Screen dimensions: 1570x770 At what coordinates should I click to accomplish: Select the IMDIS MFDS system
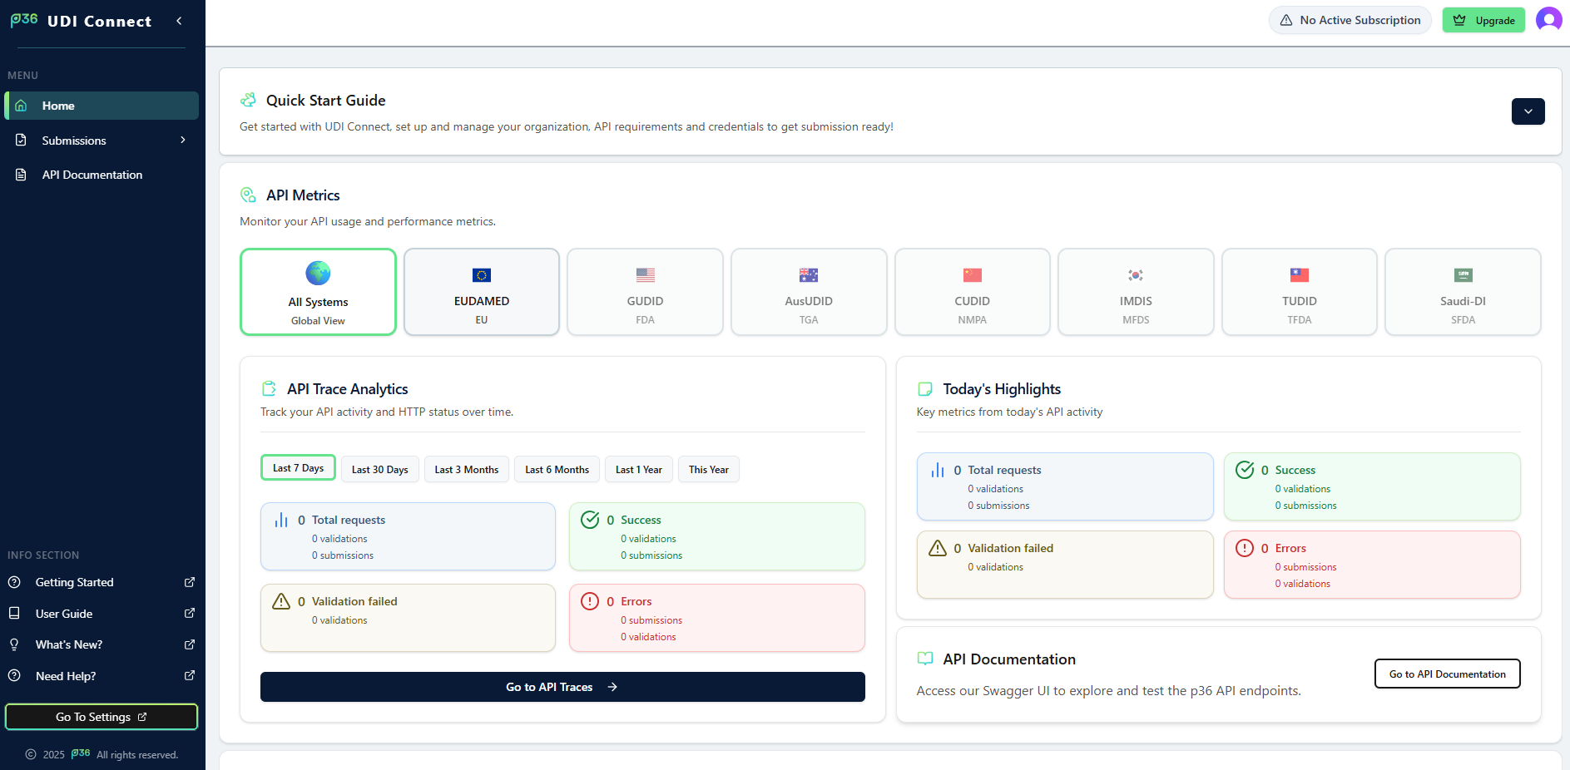[1135, 292]
